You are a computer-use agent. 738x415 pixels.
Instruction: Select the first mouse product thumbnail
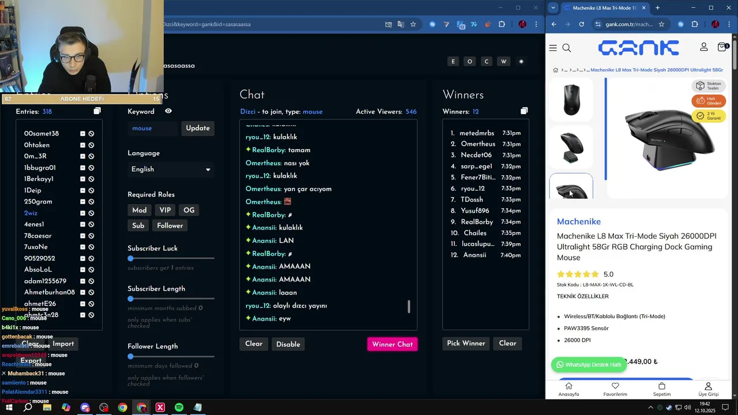tap(571, 100)
